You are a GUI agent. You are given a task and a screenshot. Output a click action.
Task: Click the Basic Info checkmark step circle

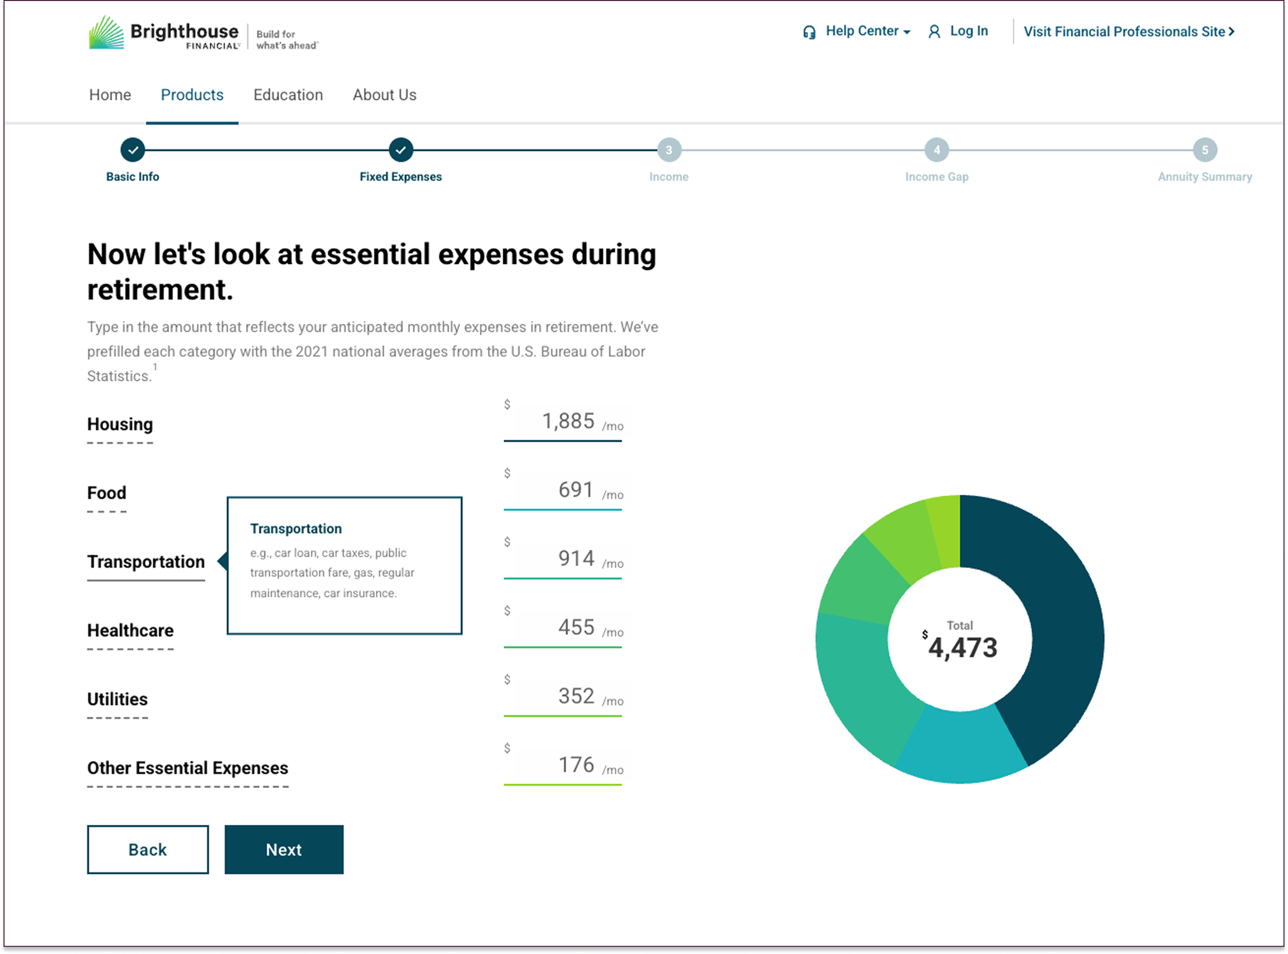(x=133, y=150)
